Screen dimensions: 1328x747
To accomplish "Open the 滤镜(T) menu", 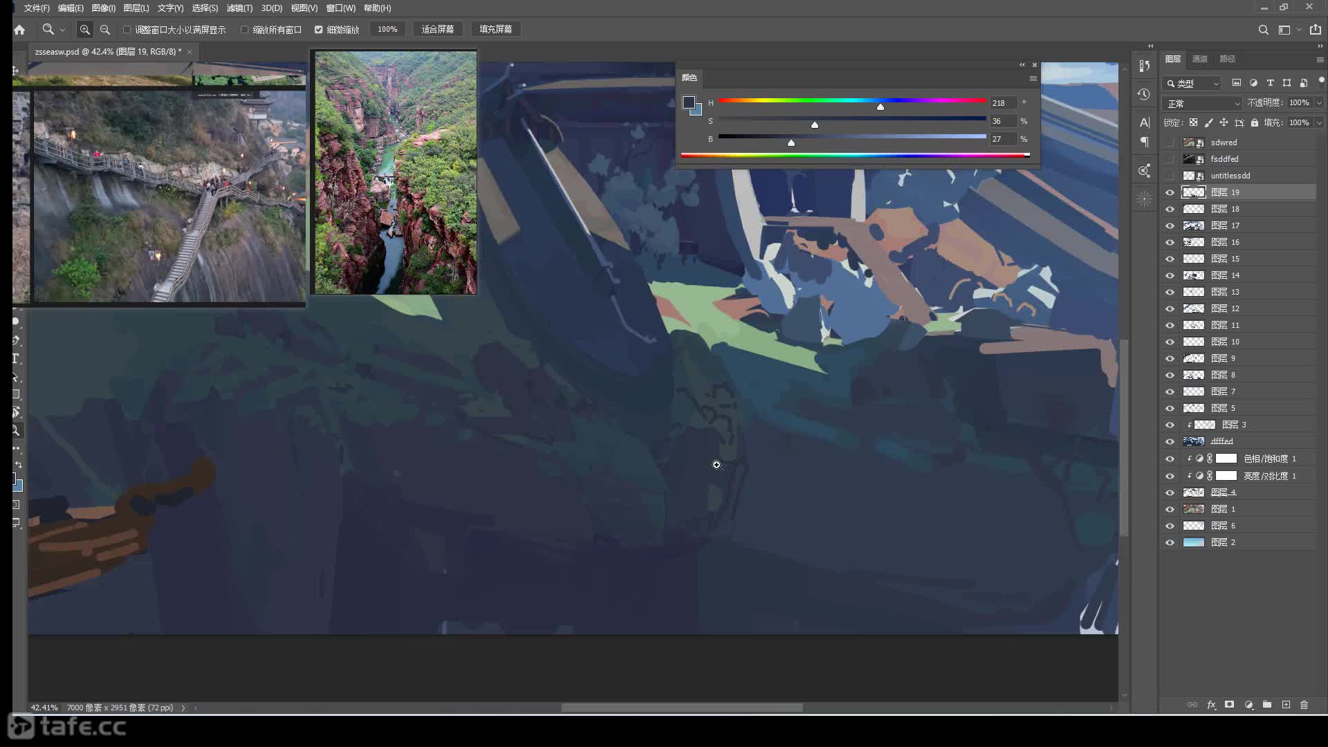I will 239,8.
